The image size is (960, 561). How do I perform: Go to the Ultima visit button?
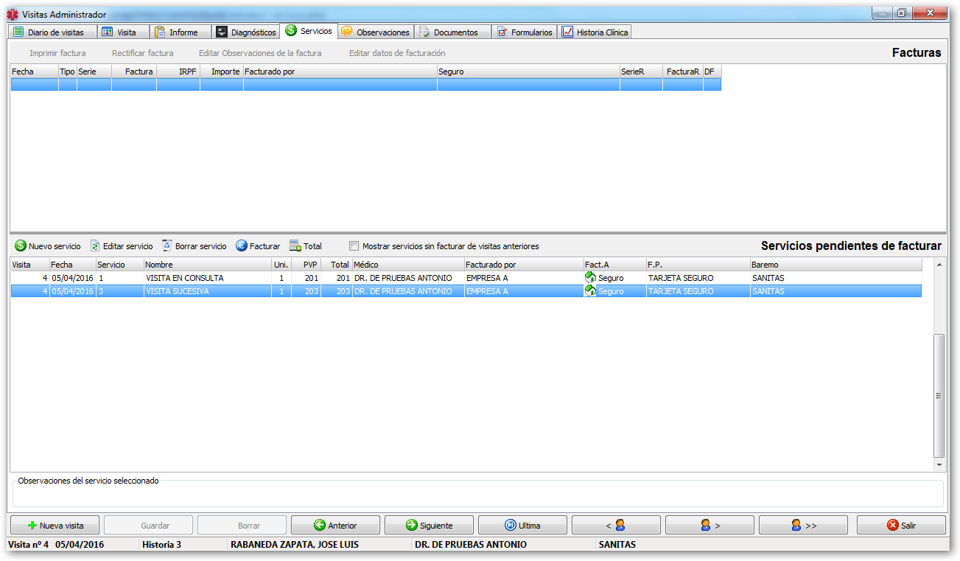522,526
